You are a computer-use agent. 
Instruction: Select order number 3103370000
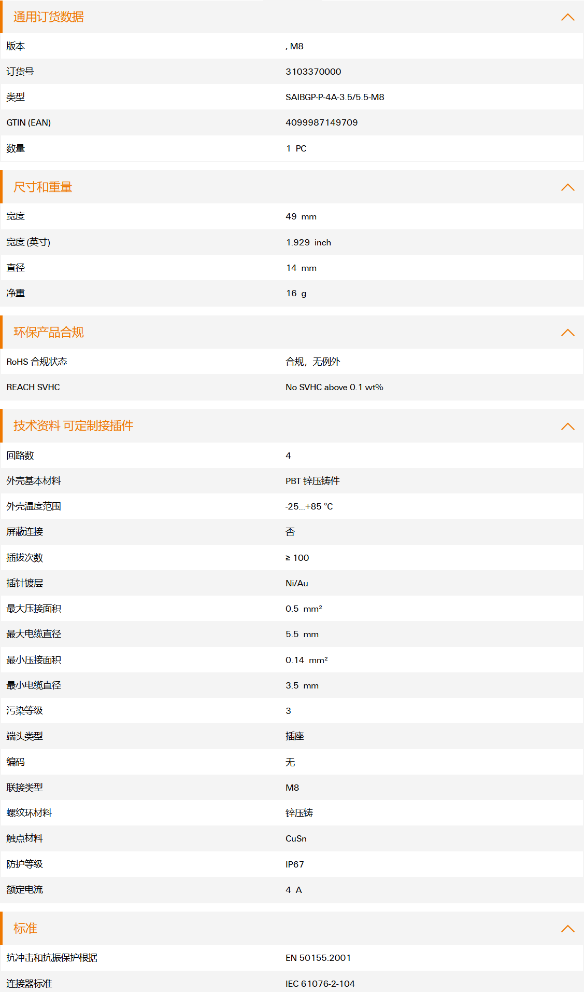[314, 72]
